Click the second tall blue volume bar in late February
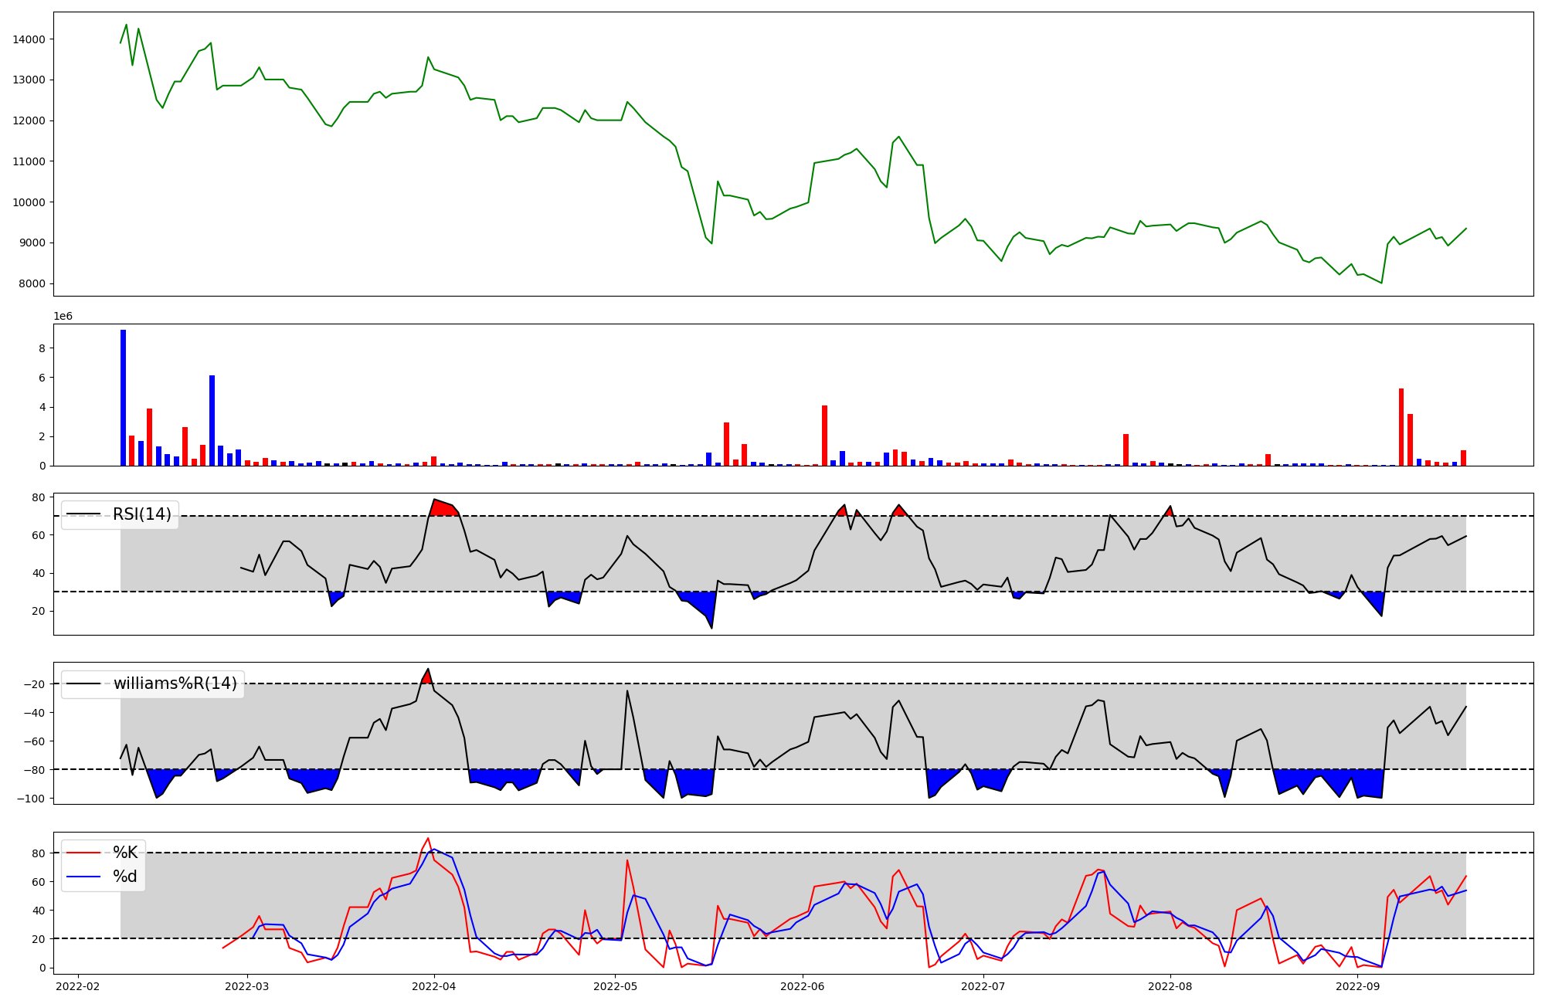 pyautogui.click(x=212, y=420)
